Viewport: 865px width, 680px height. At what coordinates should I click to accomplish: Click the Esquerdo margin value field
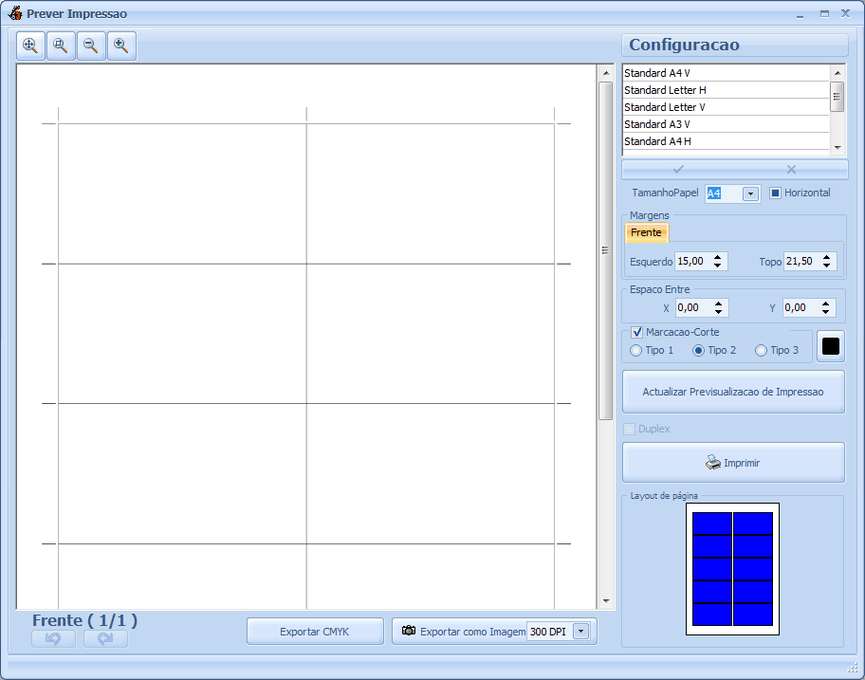tap(693, 262)
